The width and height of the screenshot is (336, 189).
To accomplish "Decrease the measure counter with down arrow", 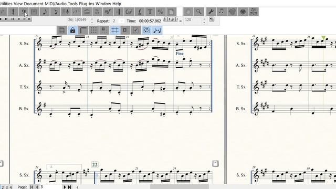I will [92, 23].
